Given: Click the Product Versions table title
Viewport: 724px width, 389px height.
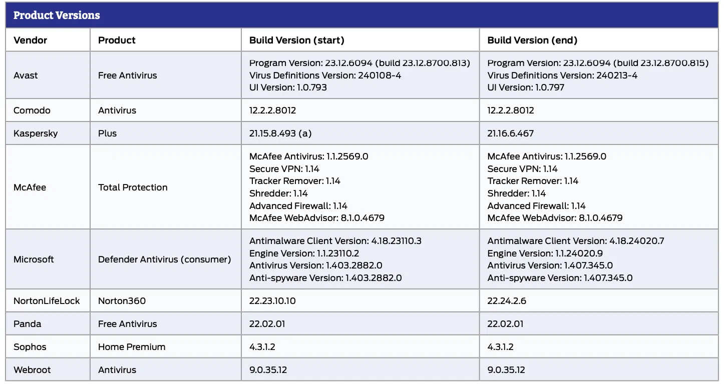Looking at the screenshot, I should click(x=57, y=15).
